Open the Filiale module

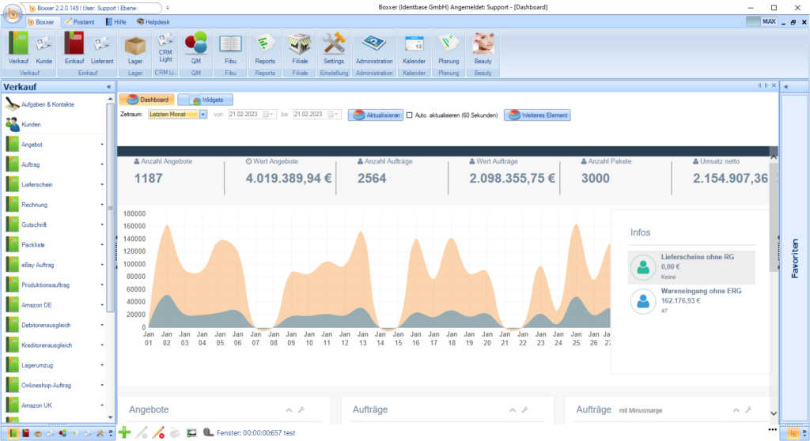[x=300, y=48]
